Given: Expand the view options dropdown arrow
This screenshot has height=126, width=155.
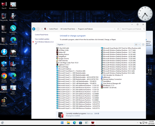Looking at the screenshot, I should 139,45.
